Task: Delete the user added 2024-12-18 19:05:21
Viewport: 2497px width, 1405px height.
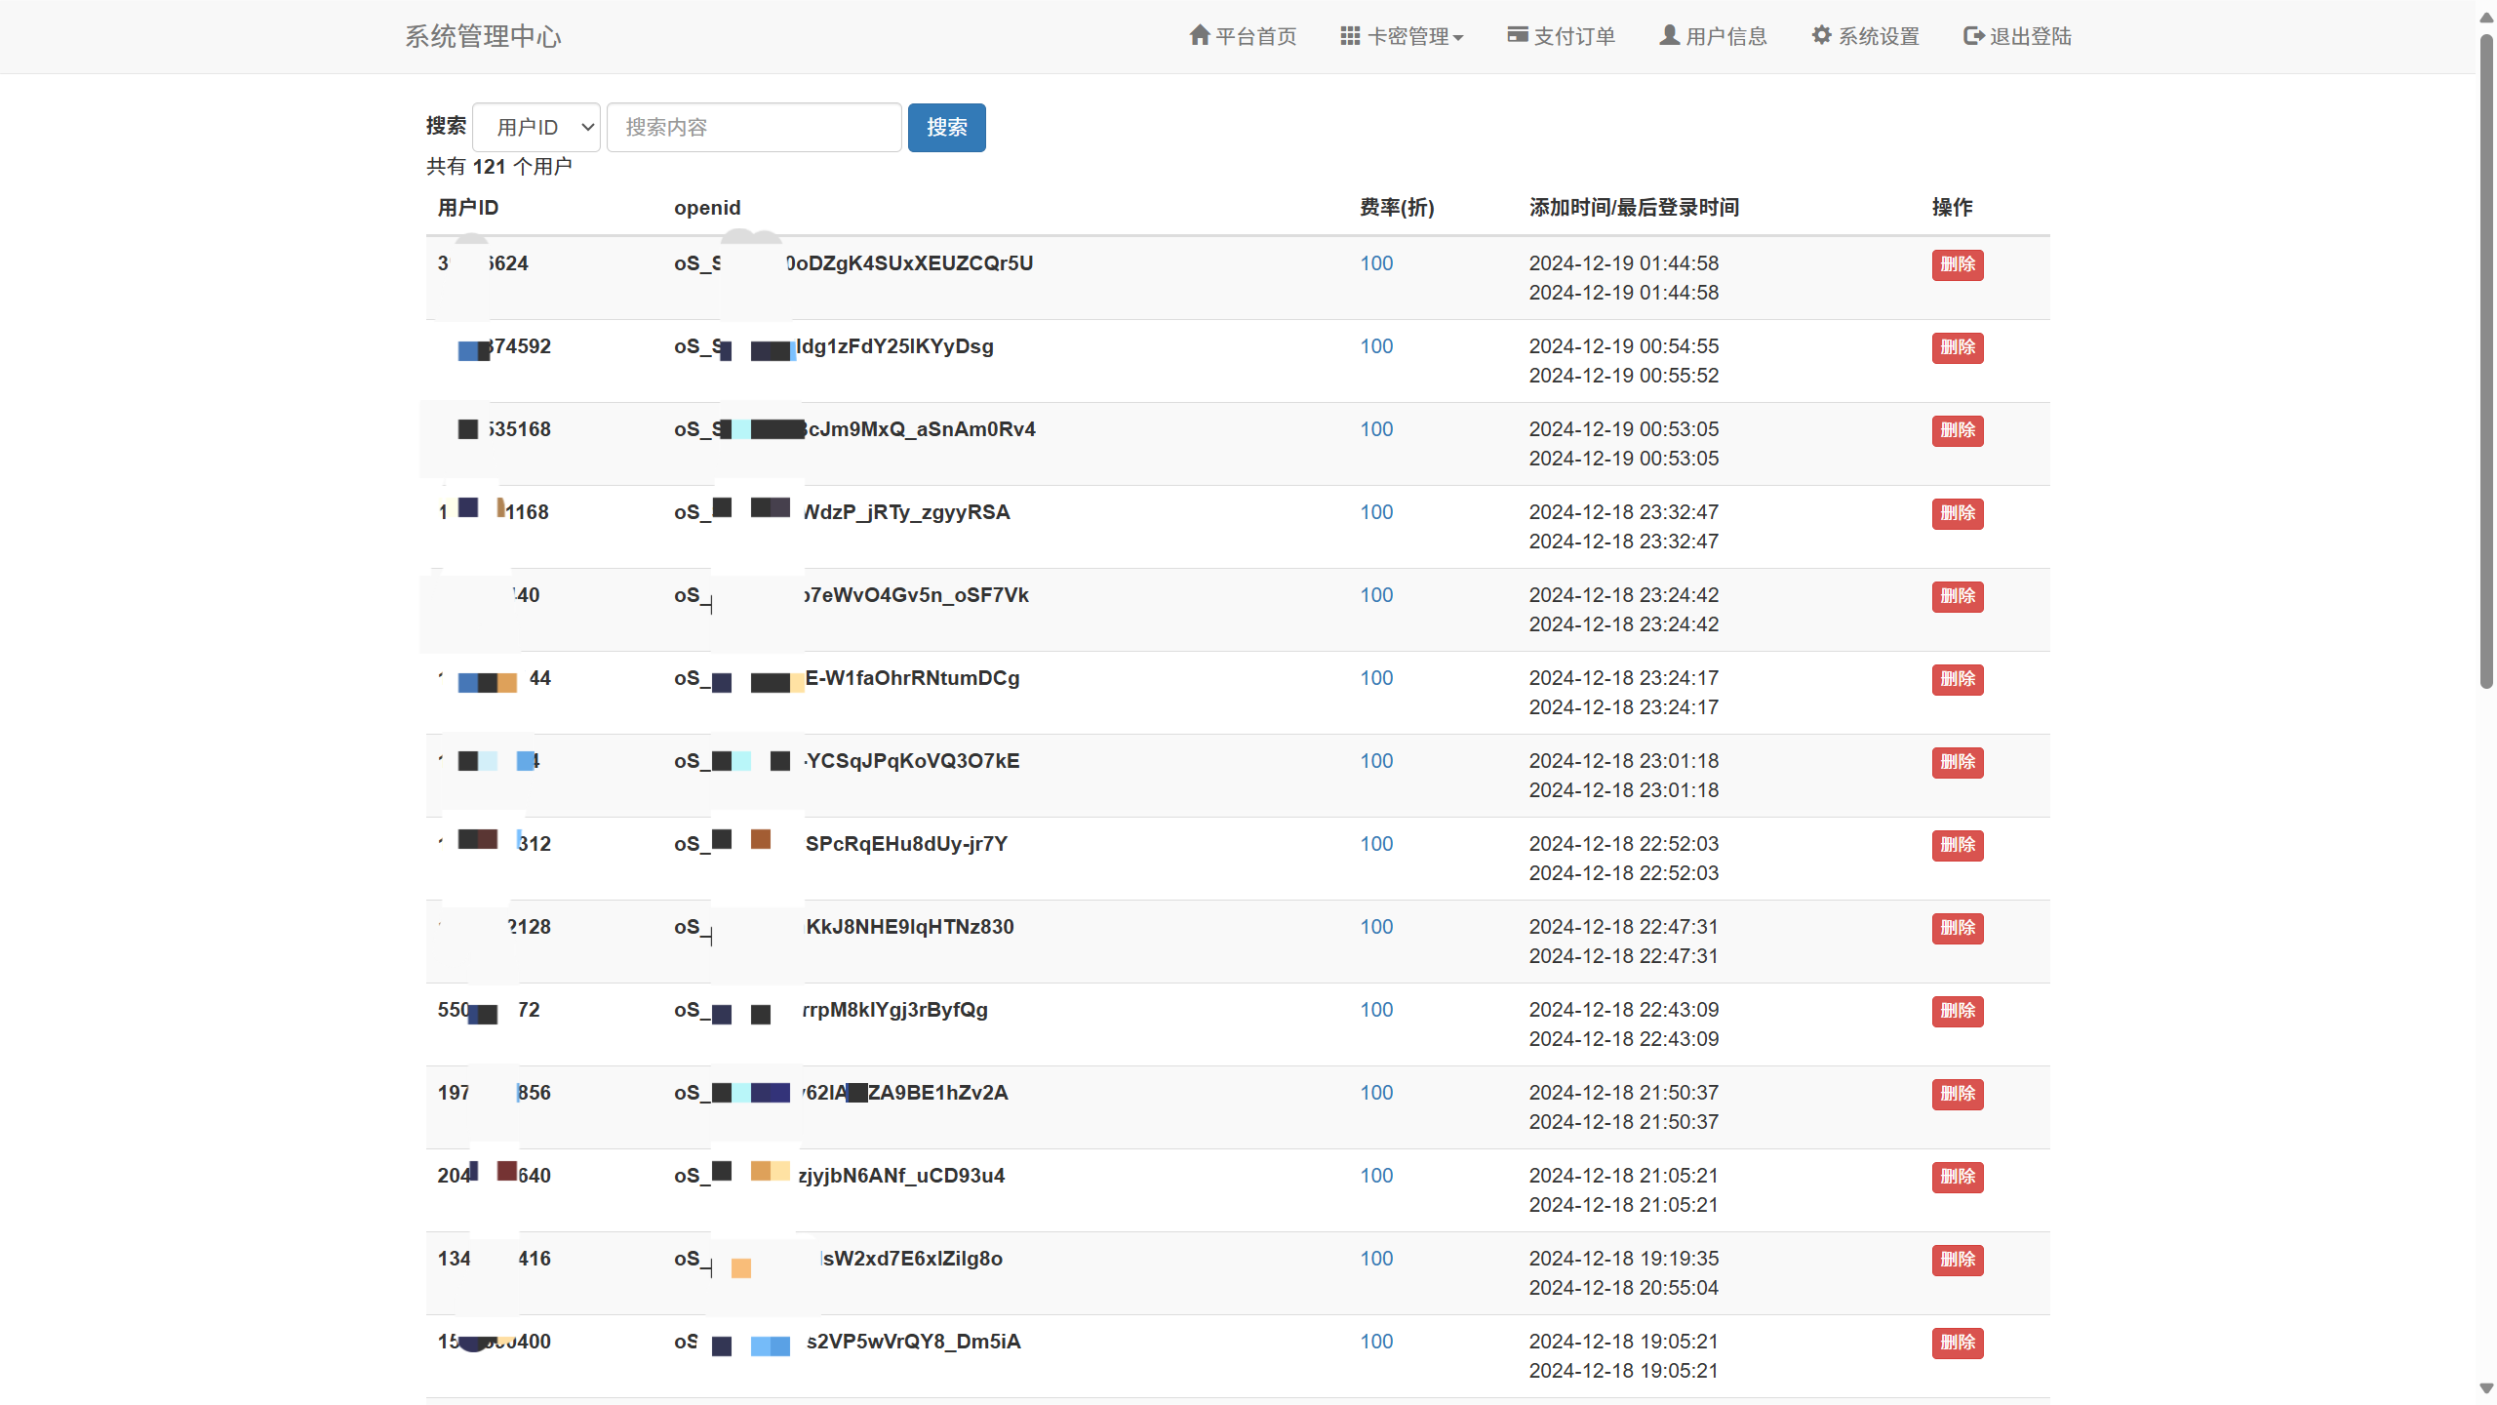Action: pyautogui.click(x=1958, y=1343)
